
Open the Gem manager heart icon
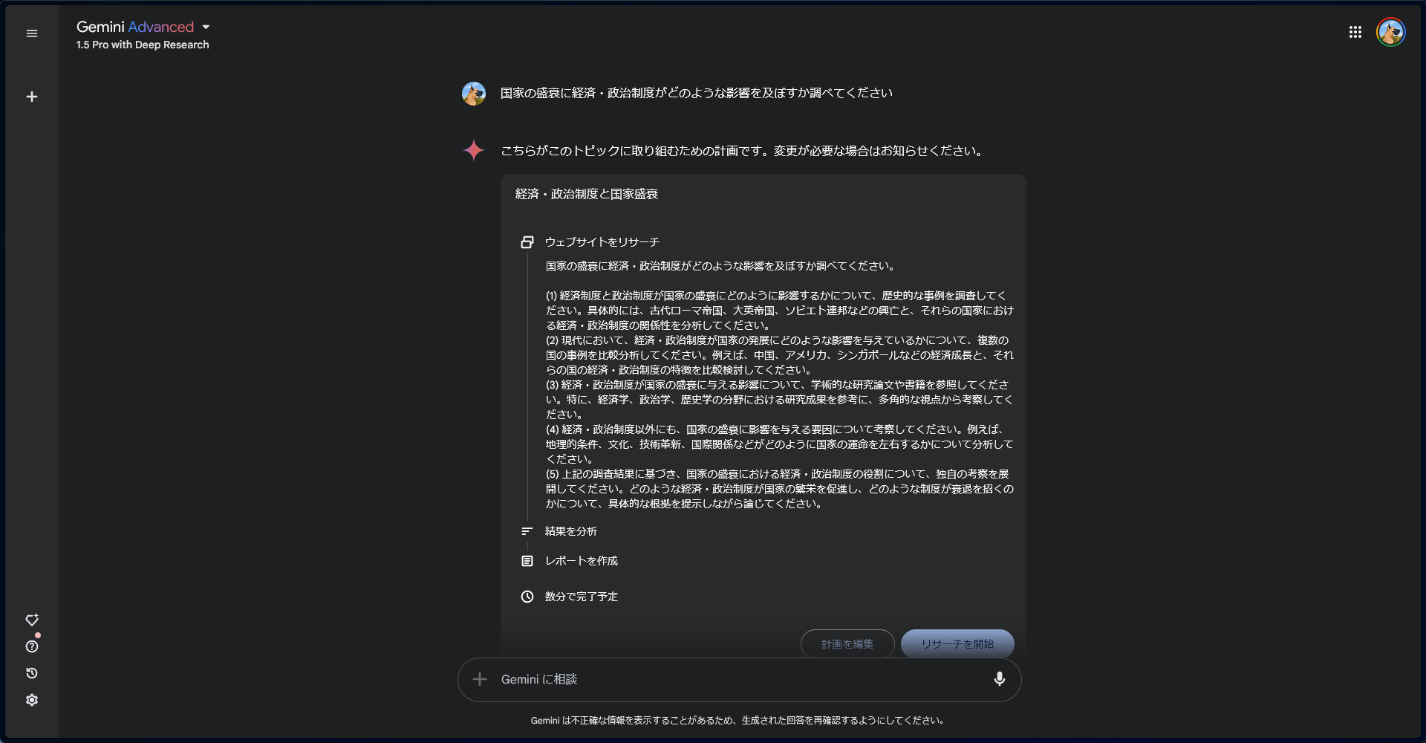tap(32, 620)
